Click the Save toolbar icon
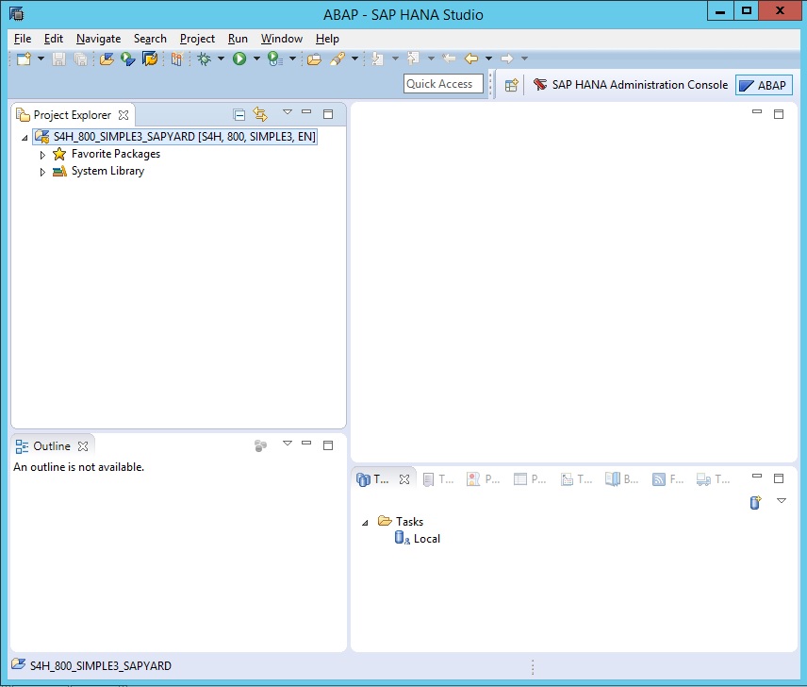The width and height of the screenshot is (807, 687). point(58,59)
